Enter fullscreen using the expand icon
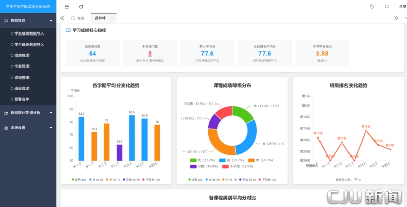Viewport: 407px width, 207px height. click(x=387, y=7)
